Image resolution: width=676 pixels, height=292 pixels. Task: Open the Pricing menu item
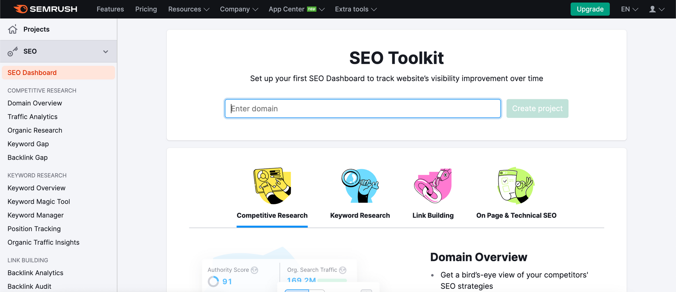[x=146, y=9]
